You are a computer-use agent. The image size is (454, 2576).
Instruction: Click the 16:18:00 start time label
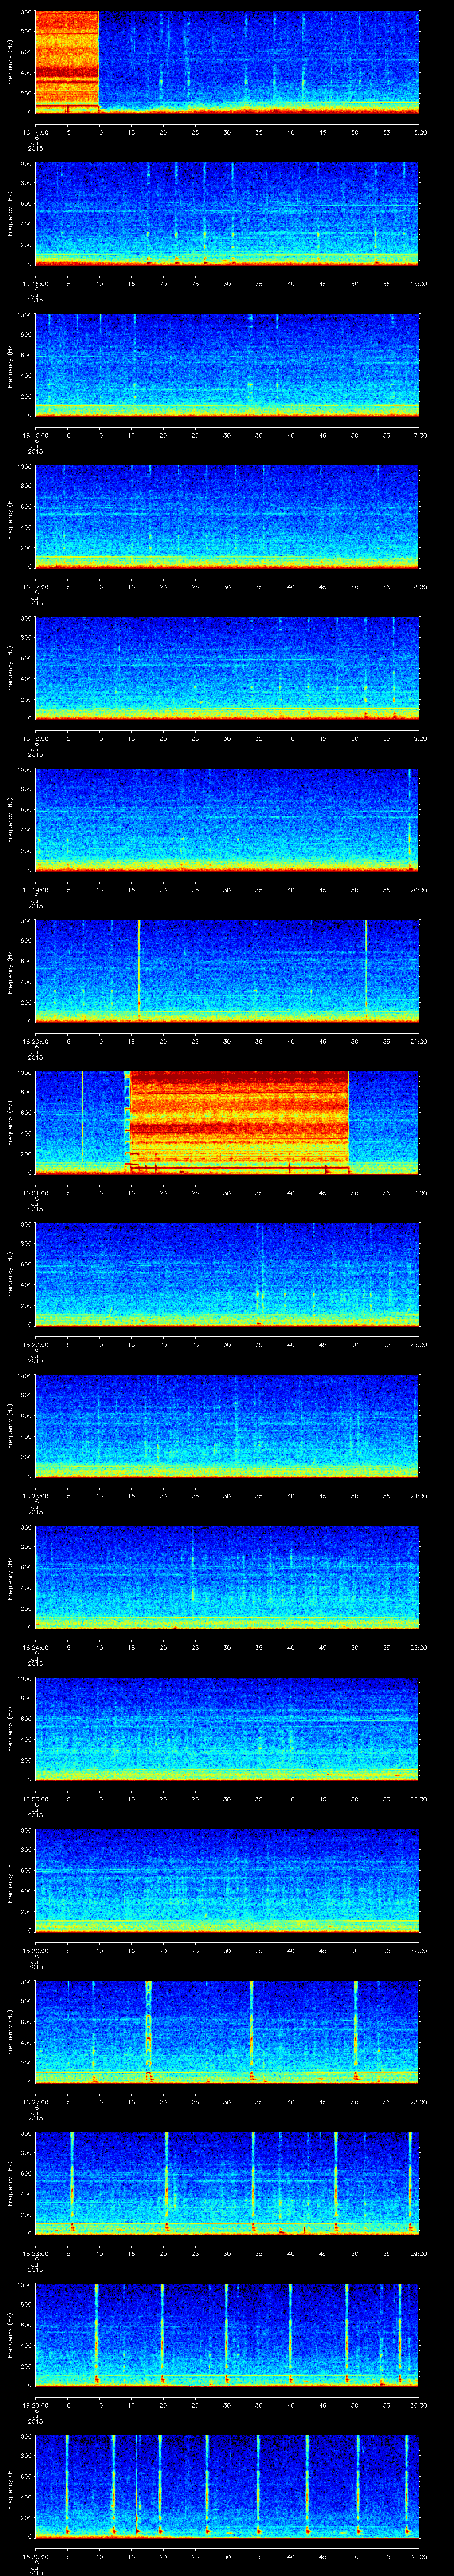[35, 738]
